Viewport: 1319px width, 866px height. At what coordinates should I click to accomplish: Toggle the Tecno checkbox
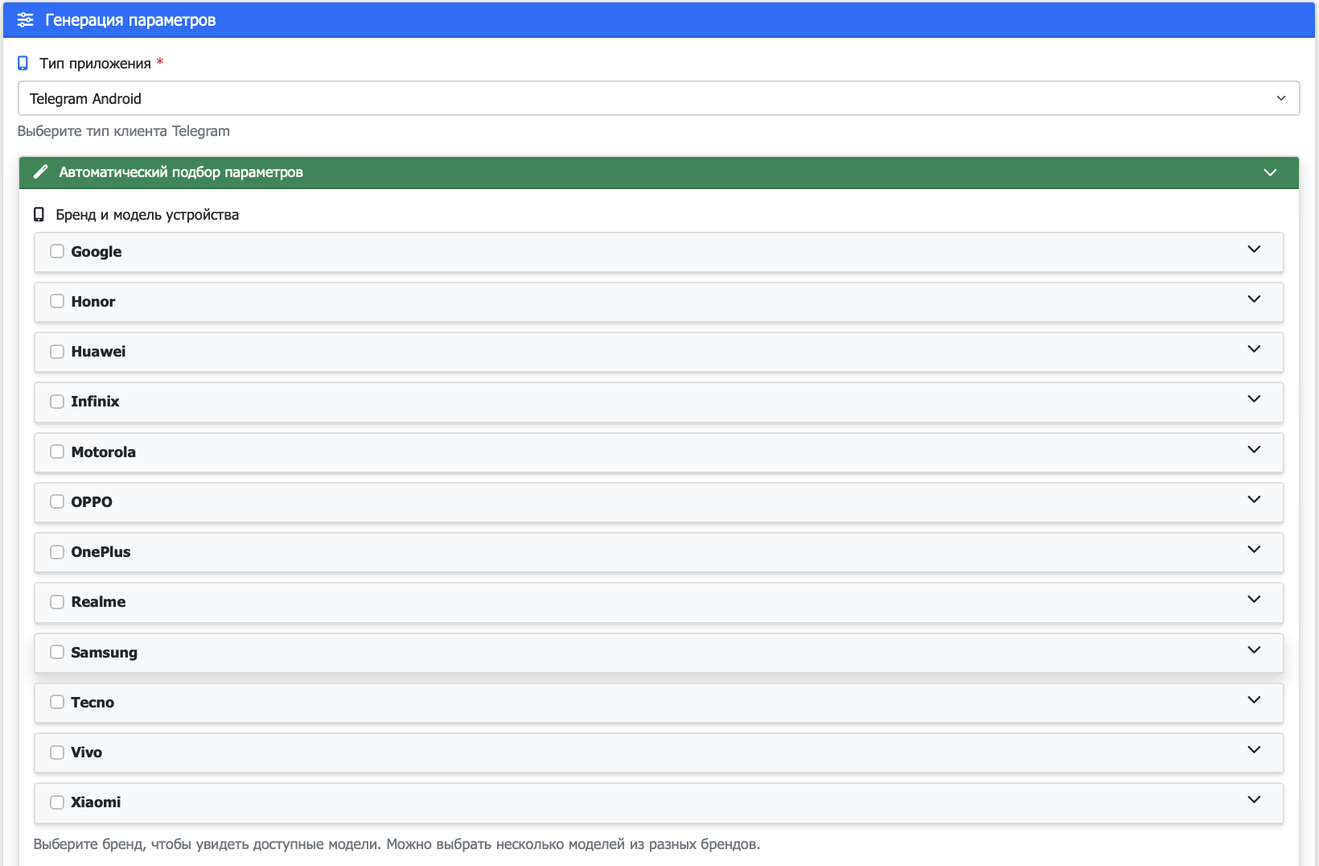(57, 702)
